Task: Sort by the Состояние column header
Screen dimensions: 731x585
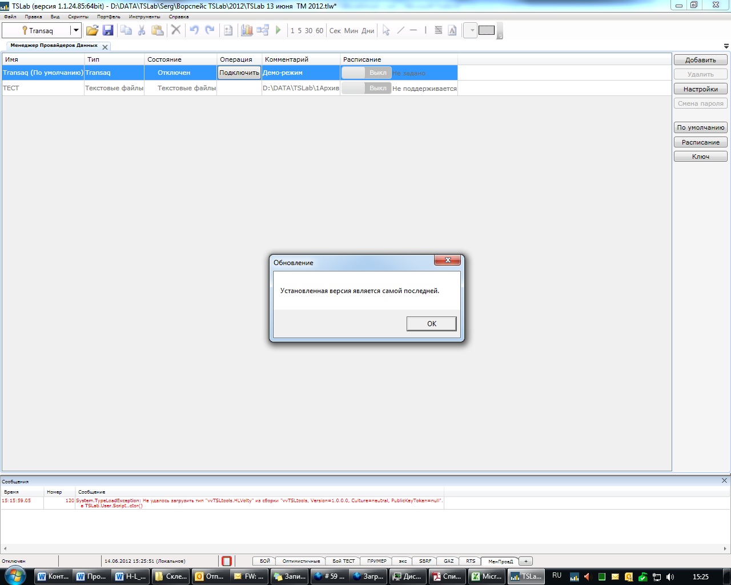Action: pyautogui.click(x=180, y=59)
